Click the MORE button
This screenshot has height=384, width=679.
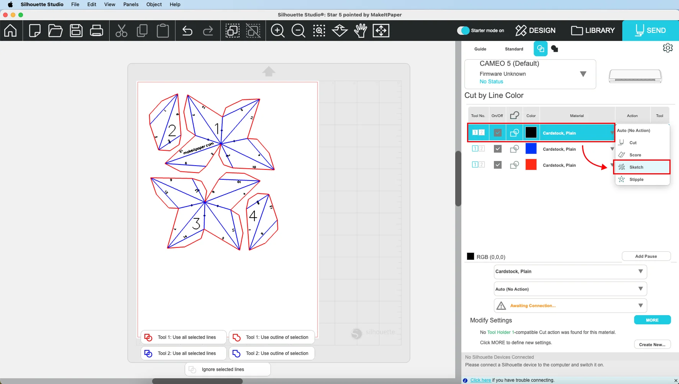(x=652, y=320)
